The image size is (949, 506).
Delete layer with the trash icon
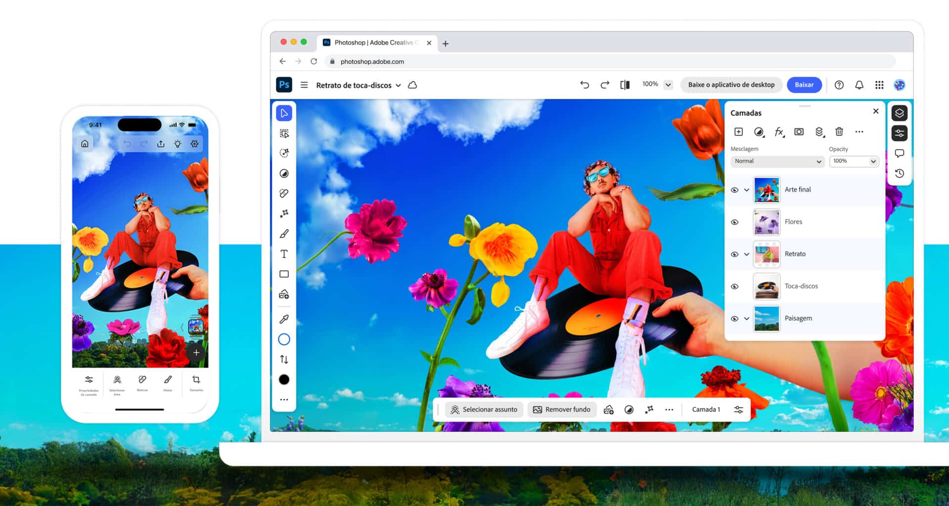pyautogui.click(x=839, y=131)
